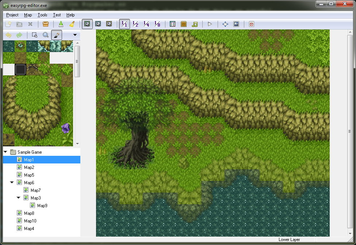Screen dimensions: 356x245
Task: Activate the rectangle selection tool
Action: [34, 35]
